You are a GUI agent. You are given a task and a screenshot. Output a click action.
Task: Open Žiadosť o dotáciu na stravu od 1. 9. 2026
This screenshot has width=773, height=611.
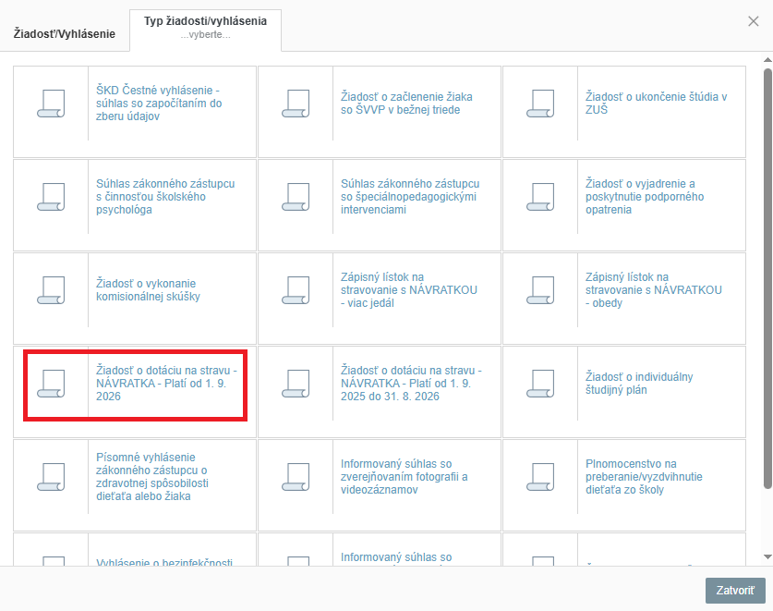click(x=166, y=384)
